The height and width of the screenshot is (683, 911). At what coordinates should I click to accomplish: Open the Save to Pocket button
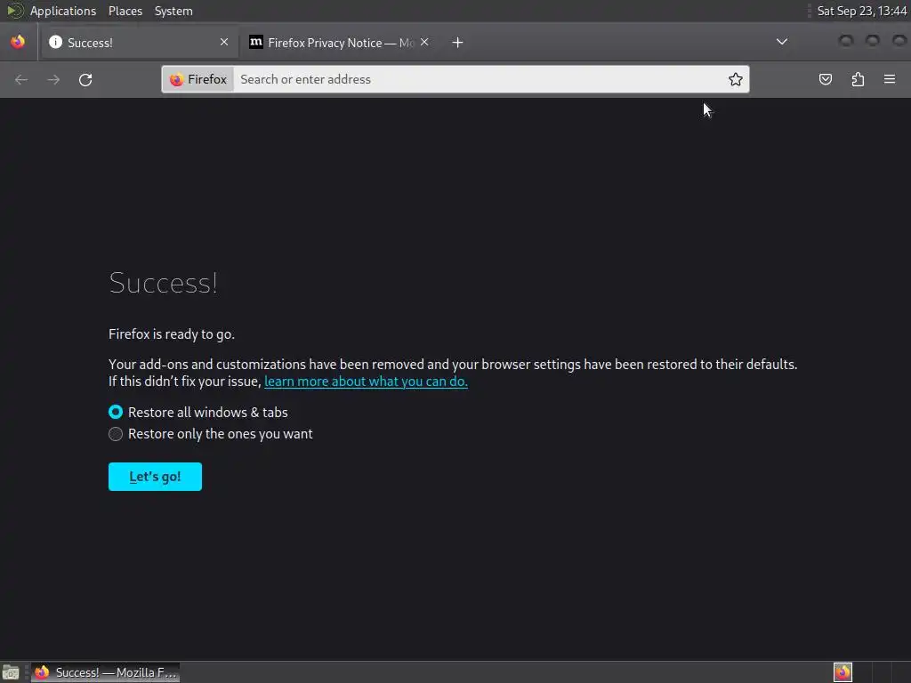(825, 79)
